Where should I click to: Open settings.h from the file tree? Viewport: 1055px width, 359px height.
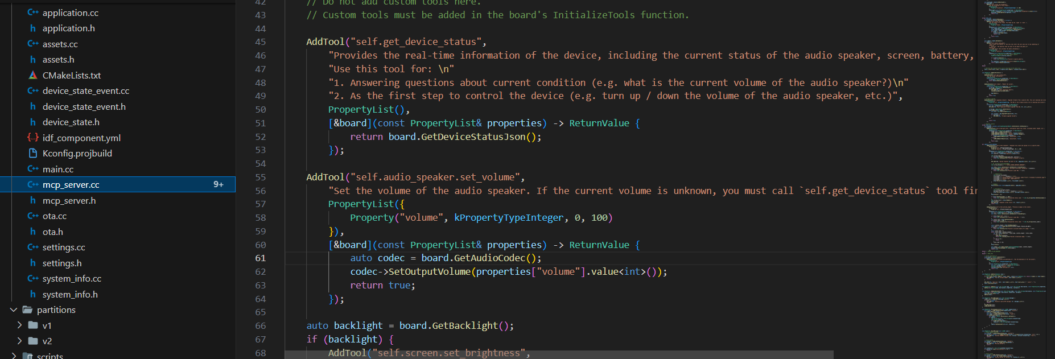[62, 263]
